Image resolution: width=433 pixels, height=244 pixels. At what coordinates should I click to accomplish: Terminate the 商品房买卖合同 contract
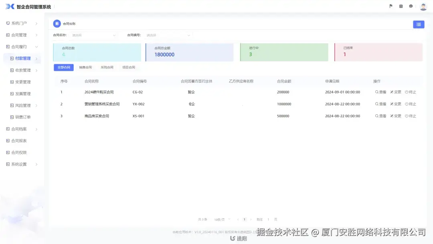(x=411, y=116)
